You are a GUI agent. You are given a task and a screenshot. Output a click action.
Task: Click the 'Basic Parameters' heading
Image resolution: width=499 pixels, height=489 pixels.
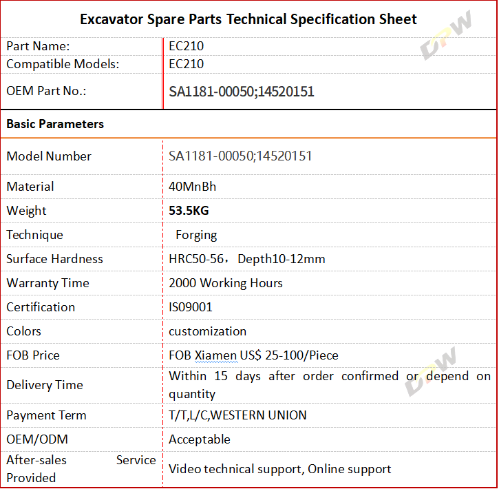tap(55, 124)
